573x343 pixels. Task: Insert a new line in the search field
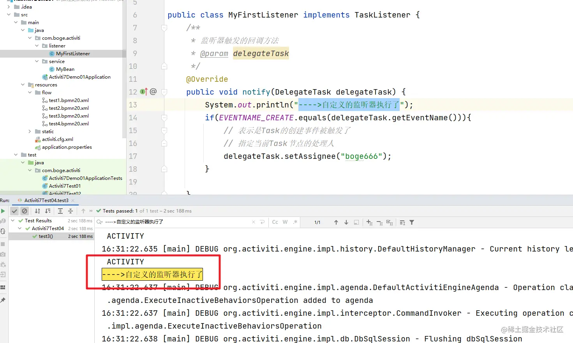click(x=263, y=222)
